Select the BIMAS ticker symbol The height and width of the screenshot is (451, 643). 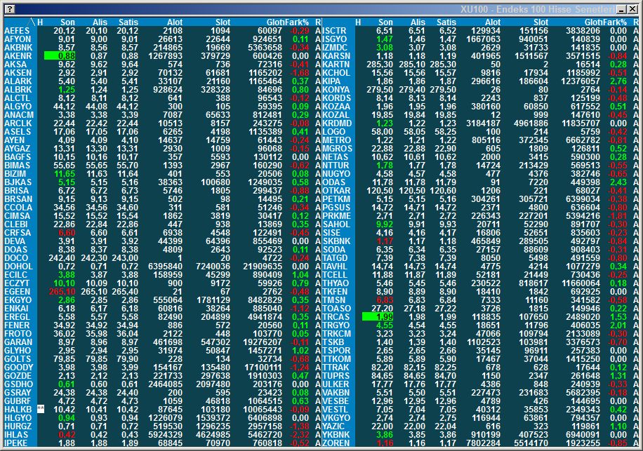click(17, 165)
